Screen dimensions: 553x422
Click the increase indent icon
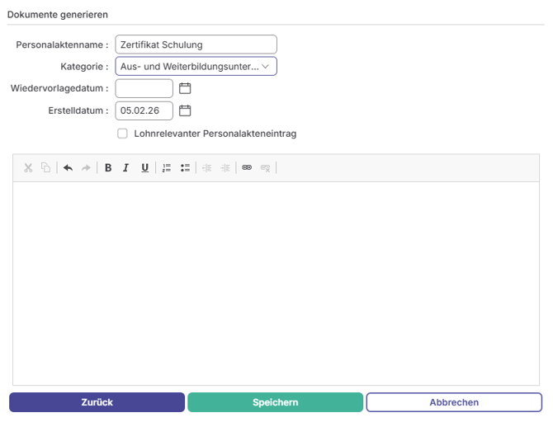(x=225, y=168)
